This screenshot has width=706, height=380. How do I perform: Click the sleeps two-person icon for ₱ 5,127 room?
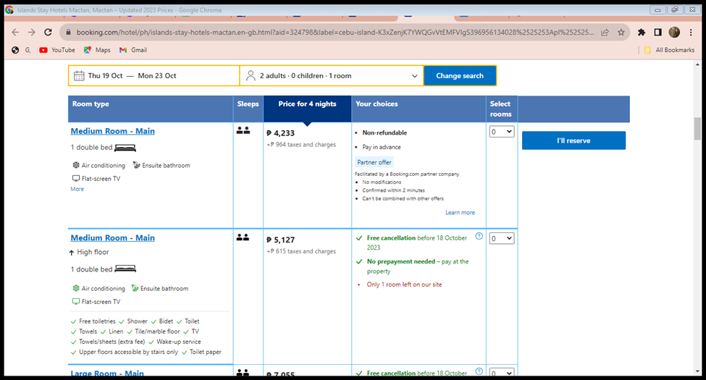tap(243, 237)
